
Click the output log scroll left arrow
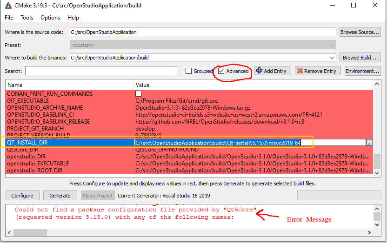coord(9,232)
